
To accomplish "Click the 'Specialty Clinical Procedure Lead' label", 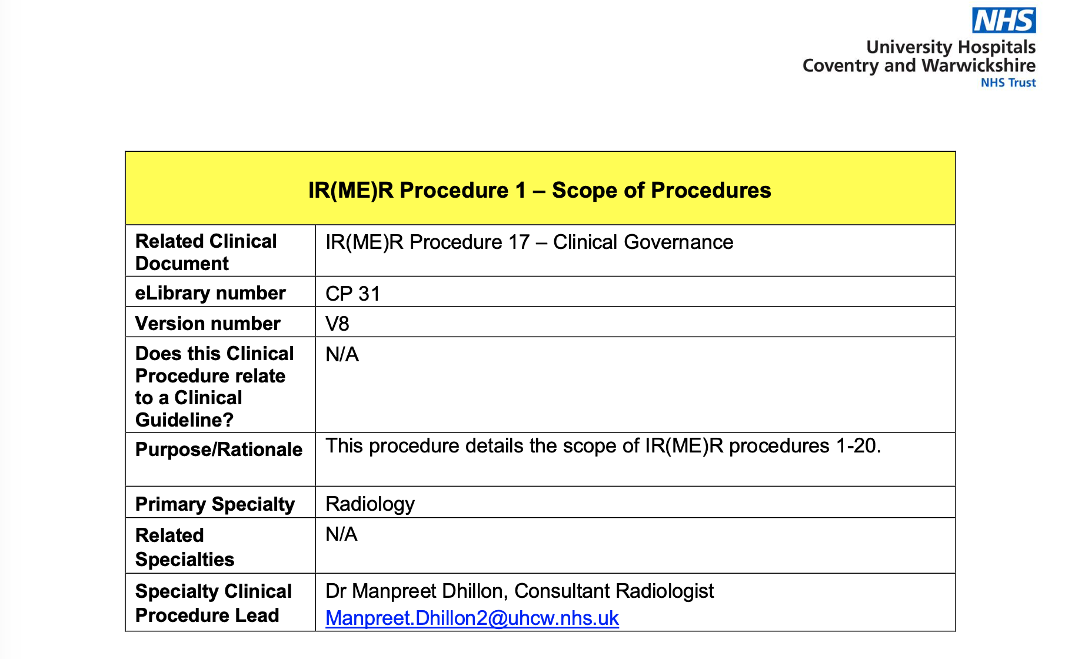I will coord(213,603).
